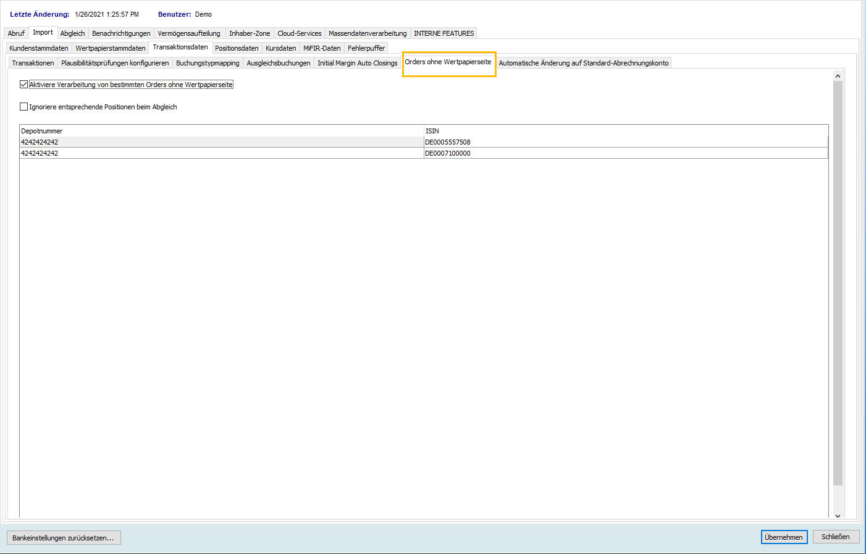This screenshot has width=866, height=554.
Task: Click the Übernehmen button
Action: pos(784,537)
